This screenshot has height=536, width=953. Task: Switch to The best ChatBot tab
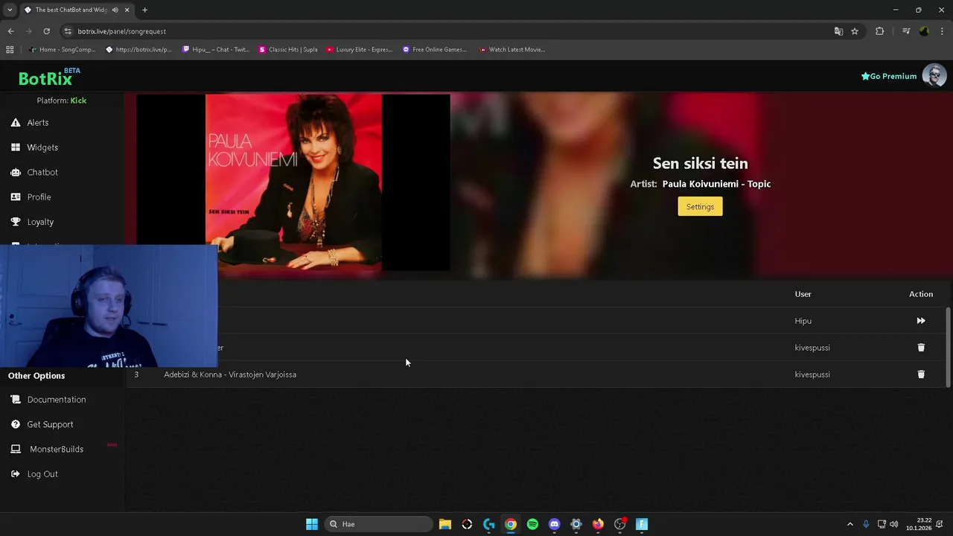77,10
